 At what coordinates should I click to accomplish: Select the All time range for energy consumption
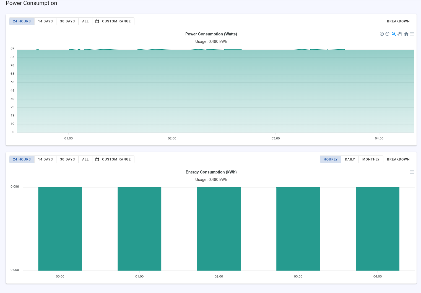pos(85,159)
